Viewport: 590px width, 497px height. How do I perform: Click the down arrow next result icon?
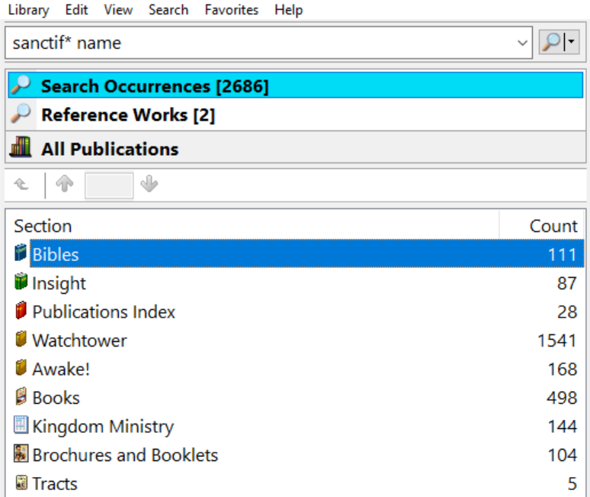[149, 184]
